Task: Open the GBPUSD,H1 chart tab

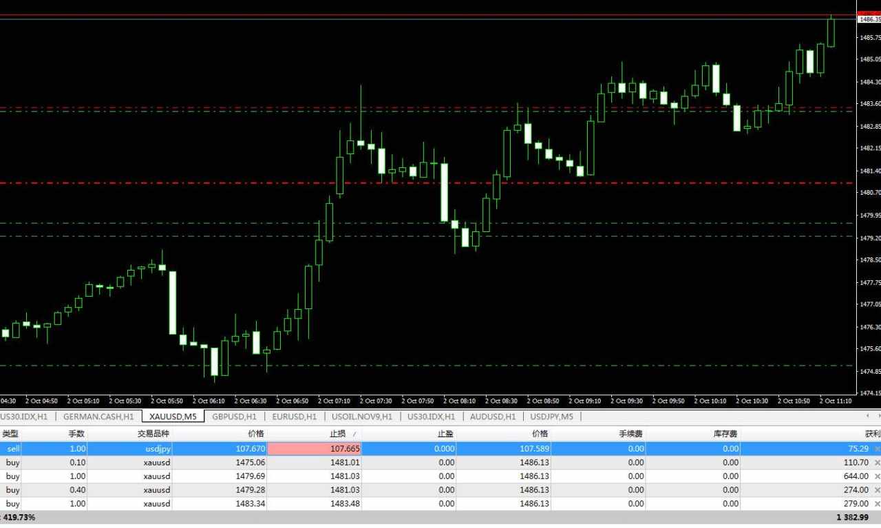Action: click(234, 416)
